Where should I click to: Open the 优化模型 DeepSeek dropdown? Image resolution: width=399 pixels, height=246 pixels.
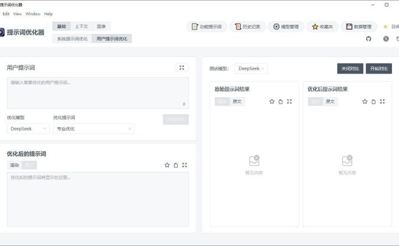coord(28,129)
